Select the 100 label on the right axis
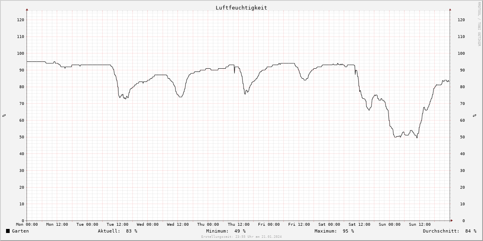The height and width of the screenshot is (241, 483). pos(461,53)
